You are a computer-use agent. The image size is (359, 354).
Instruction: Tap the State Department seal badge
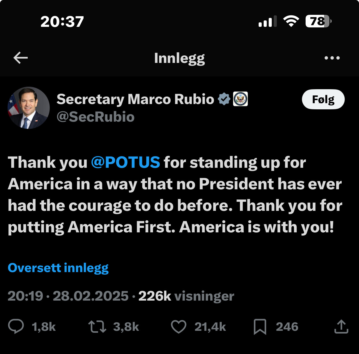click(x=240, y=99)
